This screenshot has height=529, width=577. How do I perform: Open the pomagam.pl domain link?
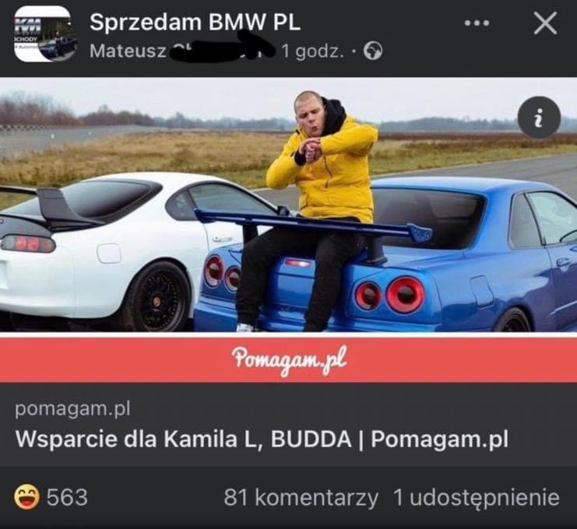pyautogui.click(x=73, y=408)
